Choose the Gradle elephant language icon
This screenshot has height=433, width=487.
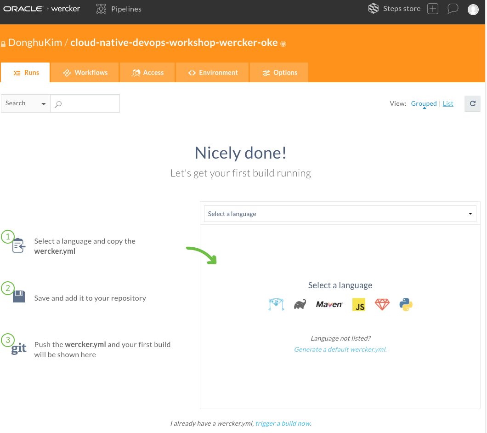(300, 304)
